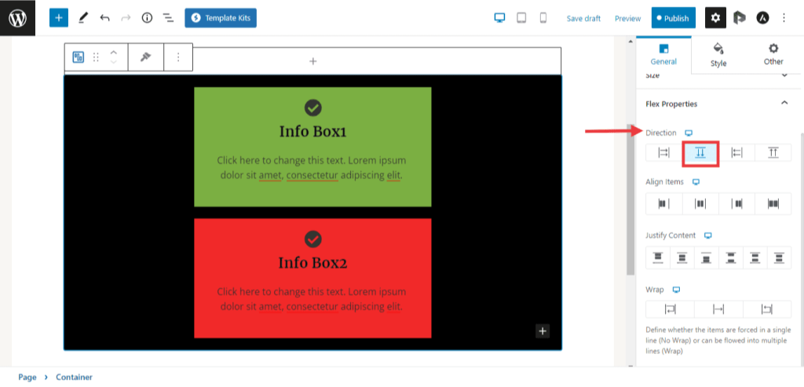
Task: Select the first Align Items option
Action: tap(663, 204)
